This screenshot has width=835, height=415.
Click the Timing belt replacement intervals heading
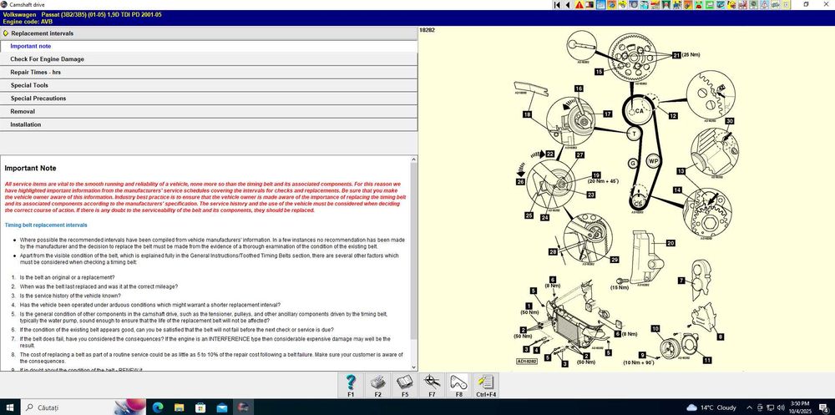[46, 225]
